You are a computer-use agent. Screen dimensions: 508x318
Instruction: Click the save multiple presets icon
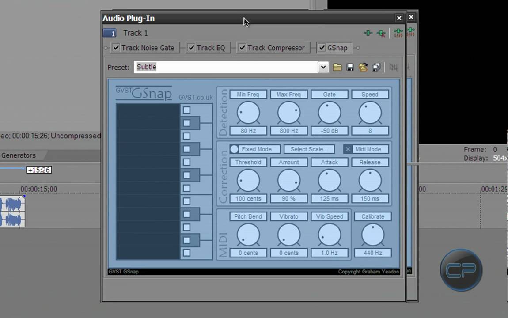click(x=376, y=68)
